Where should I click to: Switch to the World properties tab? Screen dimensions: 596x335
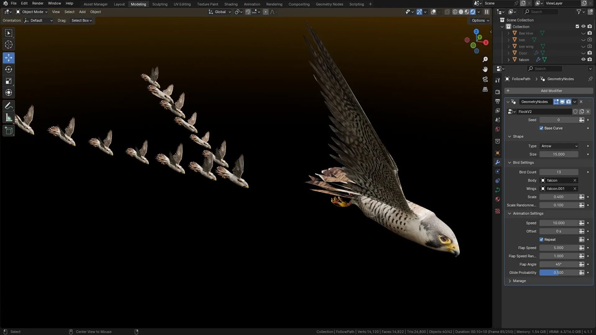tap(498, 129)
